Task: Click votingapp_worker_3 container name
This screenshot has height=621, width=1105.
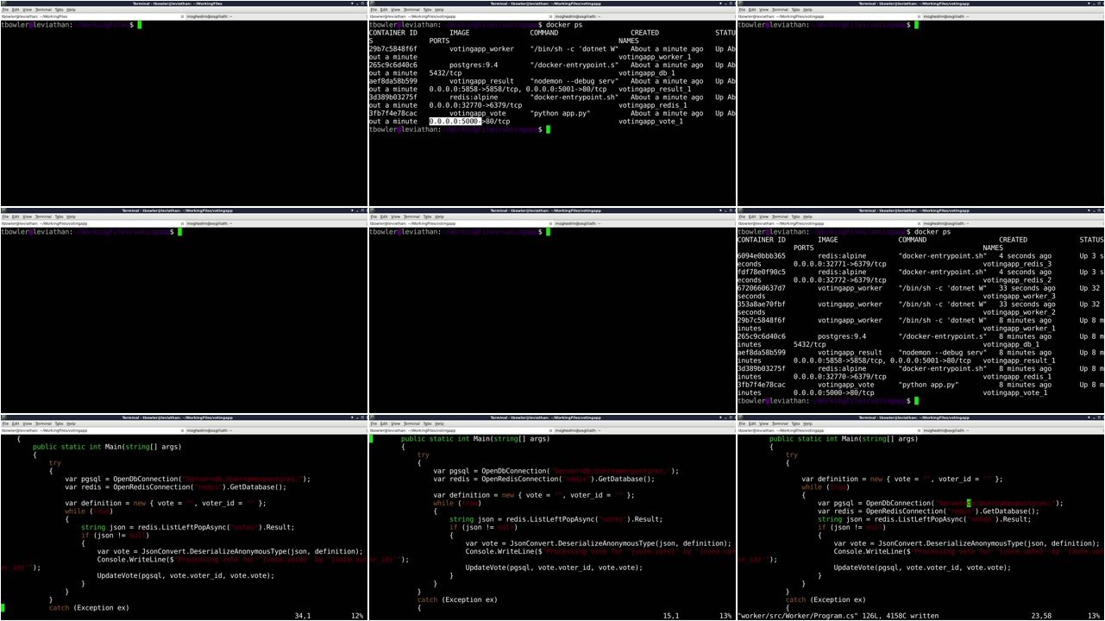Action: point(1019,296)
